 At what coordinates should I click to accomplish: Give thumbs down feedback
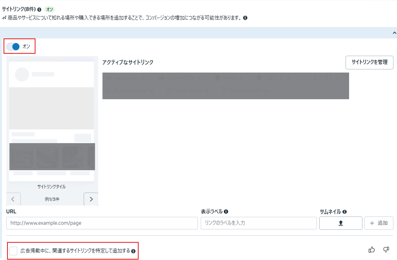click(386, 250)
